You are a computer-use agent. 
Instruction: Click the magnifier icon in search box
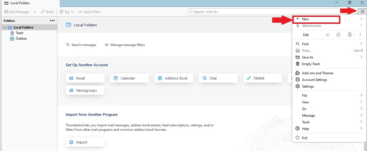pyautogui.click(x=191, y=12)
